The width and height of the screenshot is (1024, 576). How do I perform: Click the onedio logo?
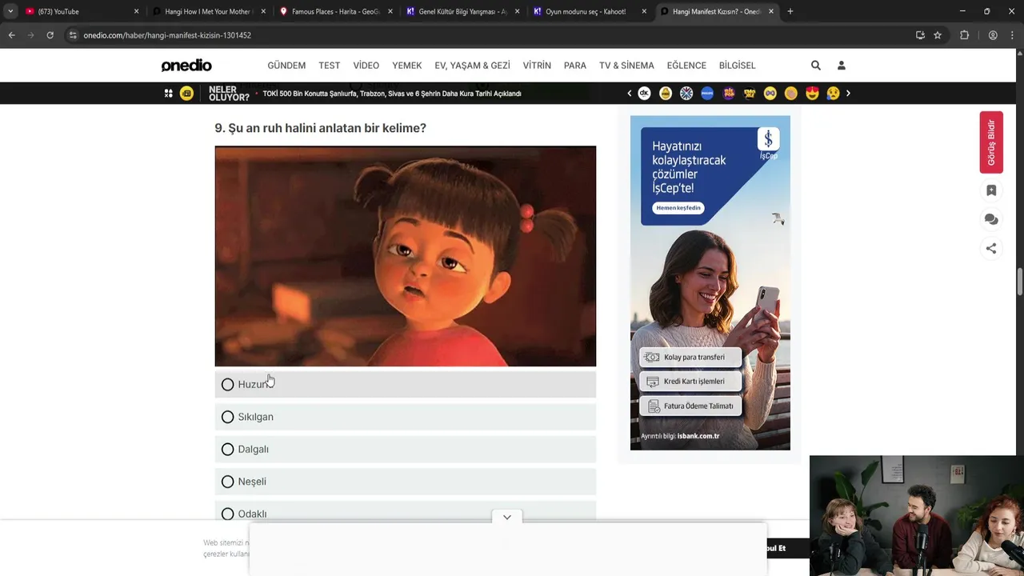pos(186,66)
